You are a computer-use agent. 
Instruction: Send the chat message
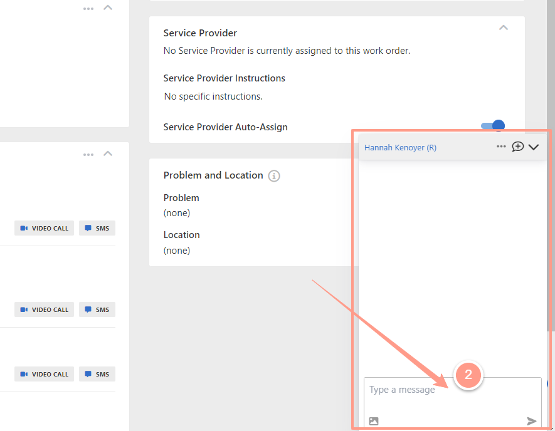click(x=531, y=421)
